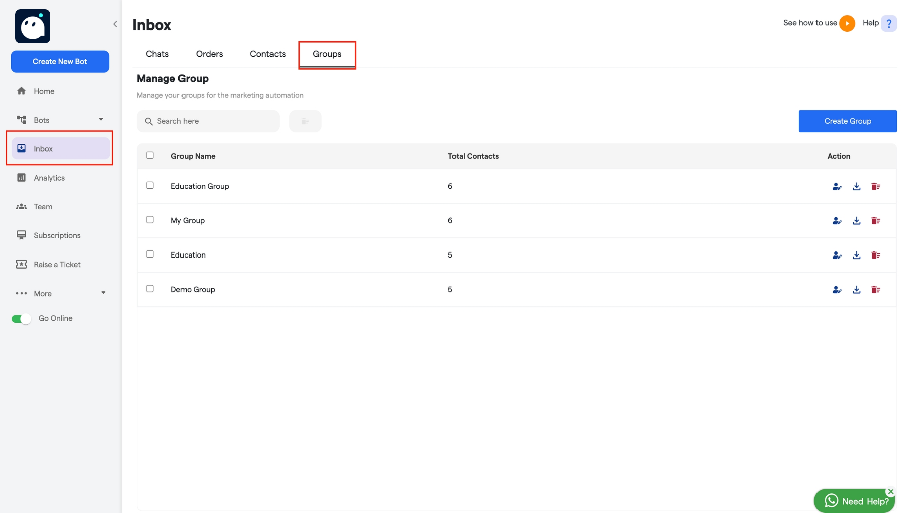Delete the Education Group
This screenshot has height=513, width=908.
[876, 187]
